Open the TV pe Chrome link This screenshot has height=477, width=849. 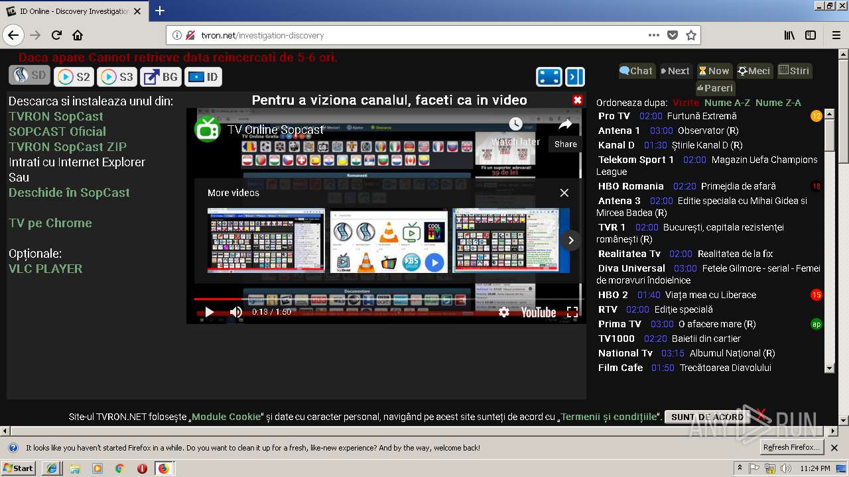tap(50, 223)
